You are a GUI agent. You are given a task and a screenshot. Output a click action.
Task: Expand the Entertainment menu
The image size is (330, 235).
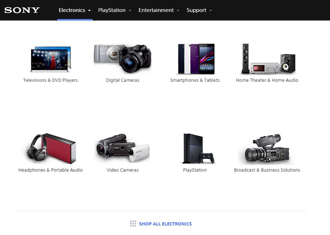click(x=159, y=10)
